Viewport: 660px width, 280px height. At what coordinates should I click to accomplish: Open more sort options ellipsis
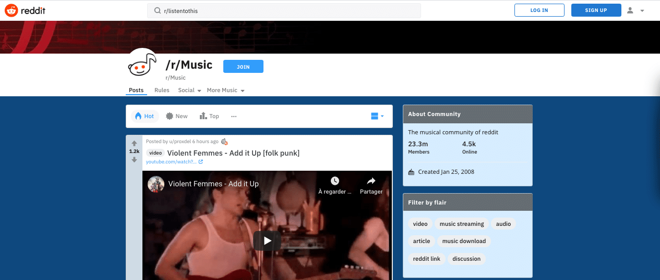(x=234, y=116)
